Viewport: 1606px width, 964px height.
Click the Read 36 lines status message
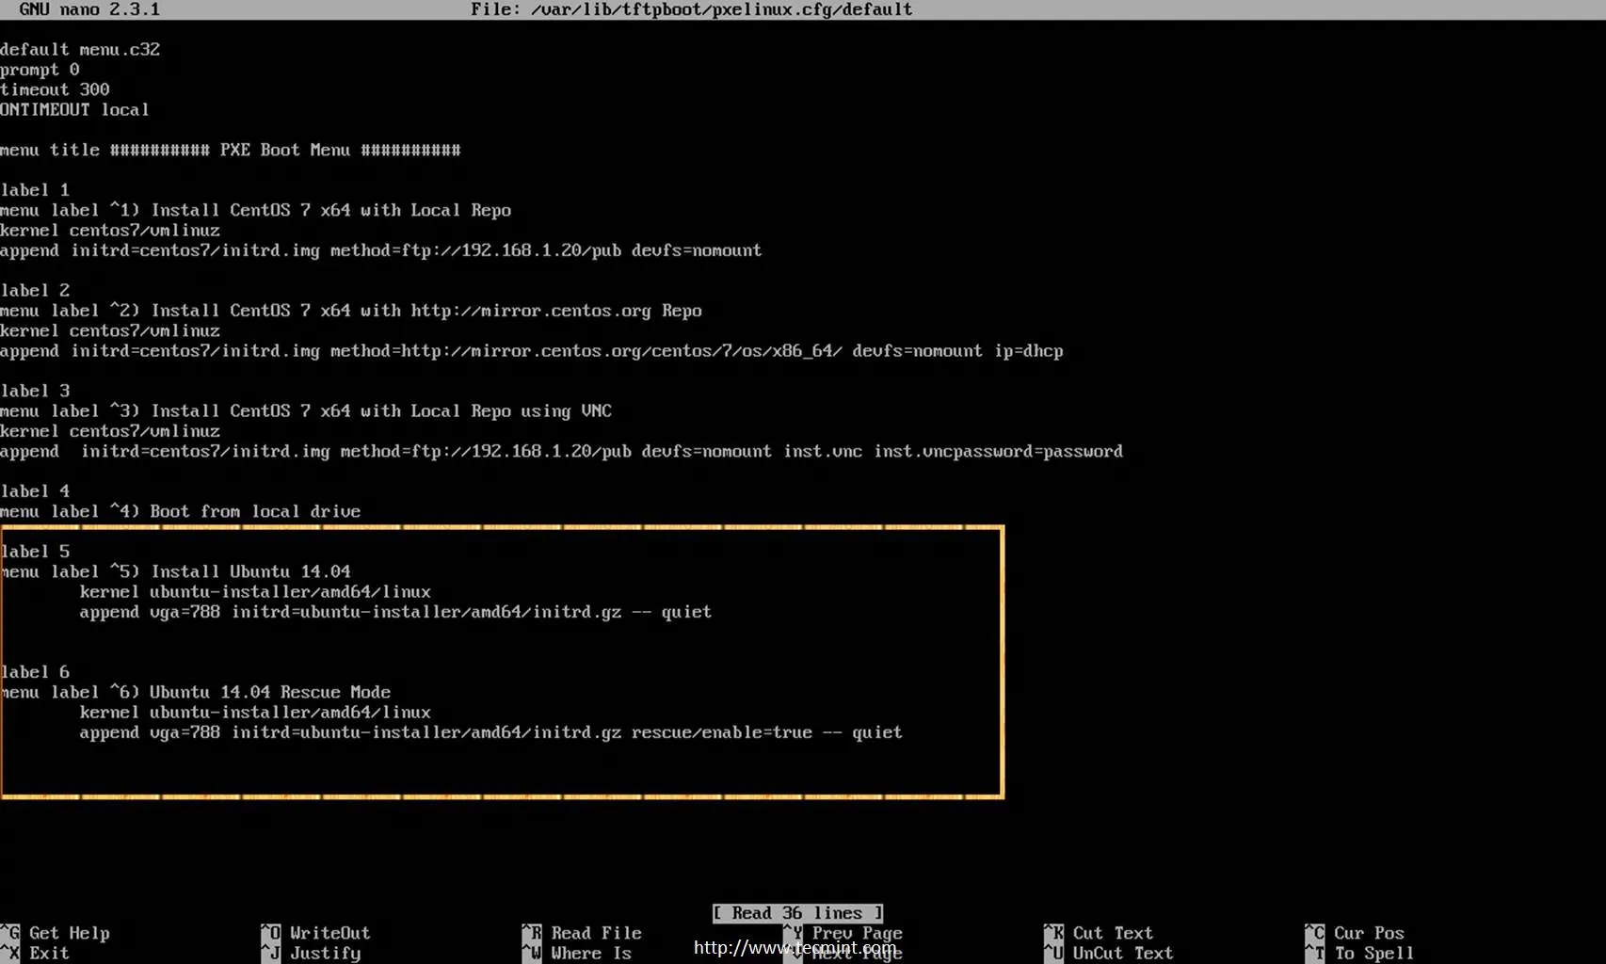click(x=796, y=912)
